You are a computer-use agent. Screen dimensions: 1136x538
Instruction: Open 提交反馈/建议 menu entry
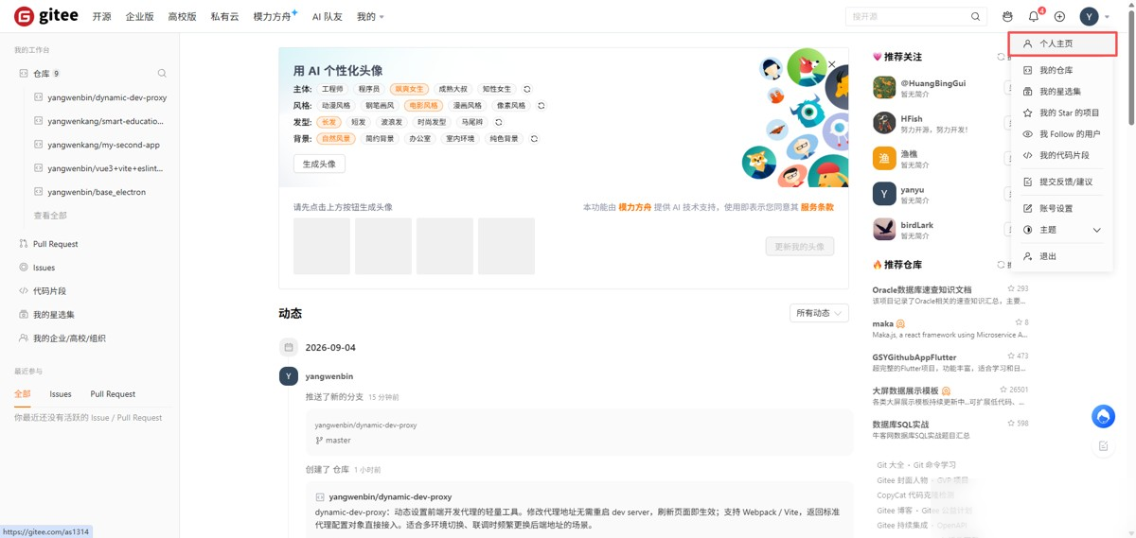(1061, 182)
